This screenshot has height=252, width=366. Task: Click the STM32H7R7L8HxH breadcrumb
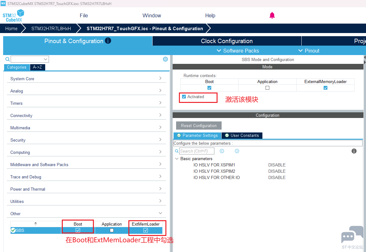tap(51, 29)
